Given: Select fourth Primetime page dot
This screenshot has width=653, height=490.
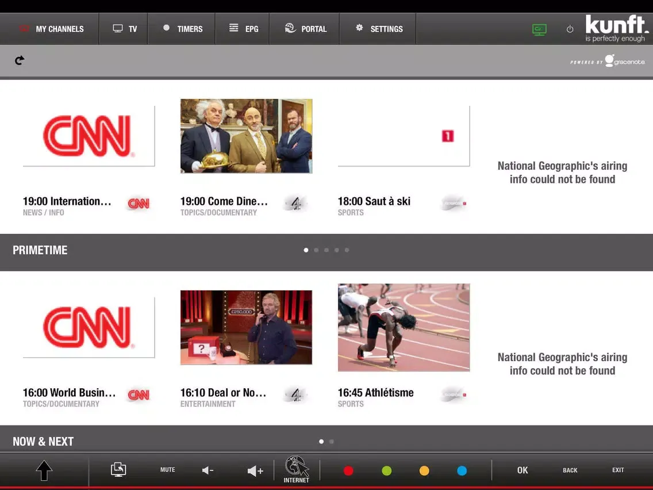Looking at the screenshot, I should click(x=336, y=250).
